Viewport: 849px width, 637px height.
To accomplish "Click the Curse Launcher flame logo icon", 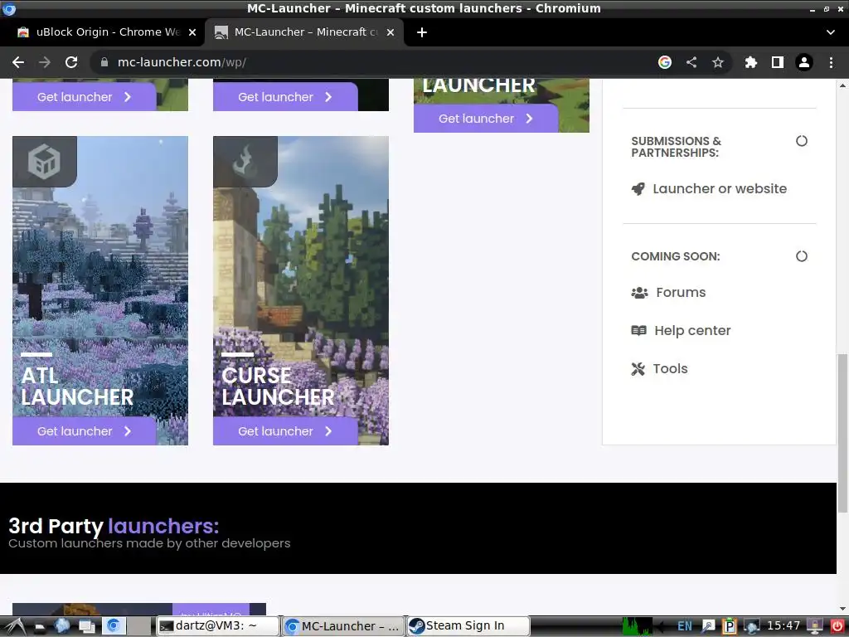I will click(245, 162).
